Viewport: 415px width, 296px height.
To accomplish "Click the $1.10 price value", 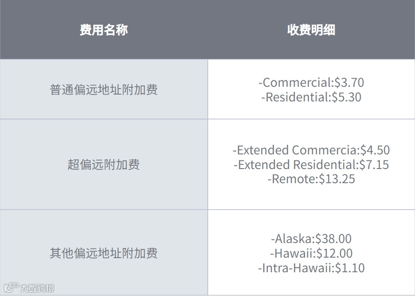I will click(350, 268).
